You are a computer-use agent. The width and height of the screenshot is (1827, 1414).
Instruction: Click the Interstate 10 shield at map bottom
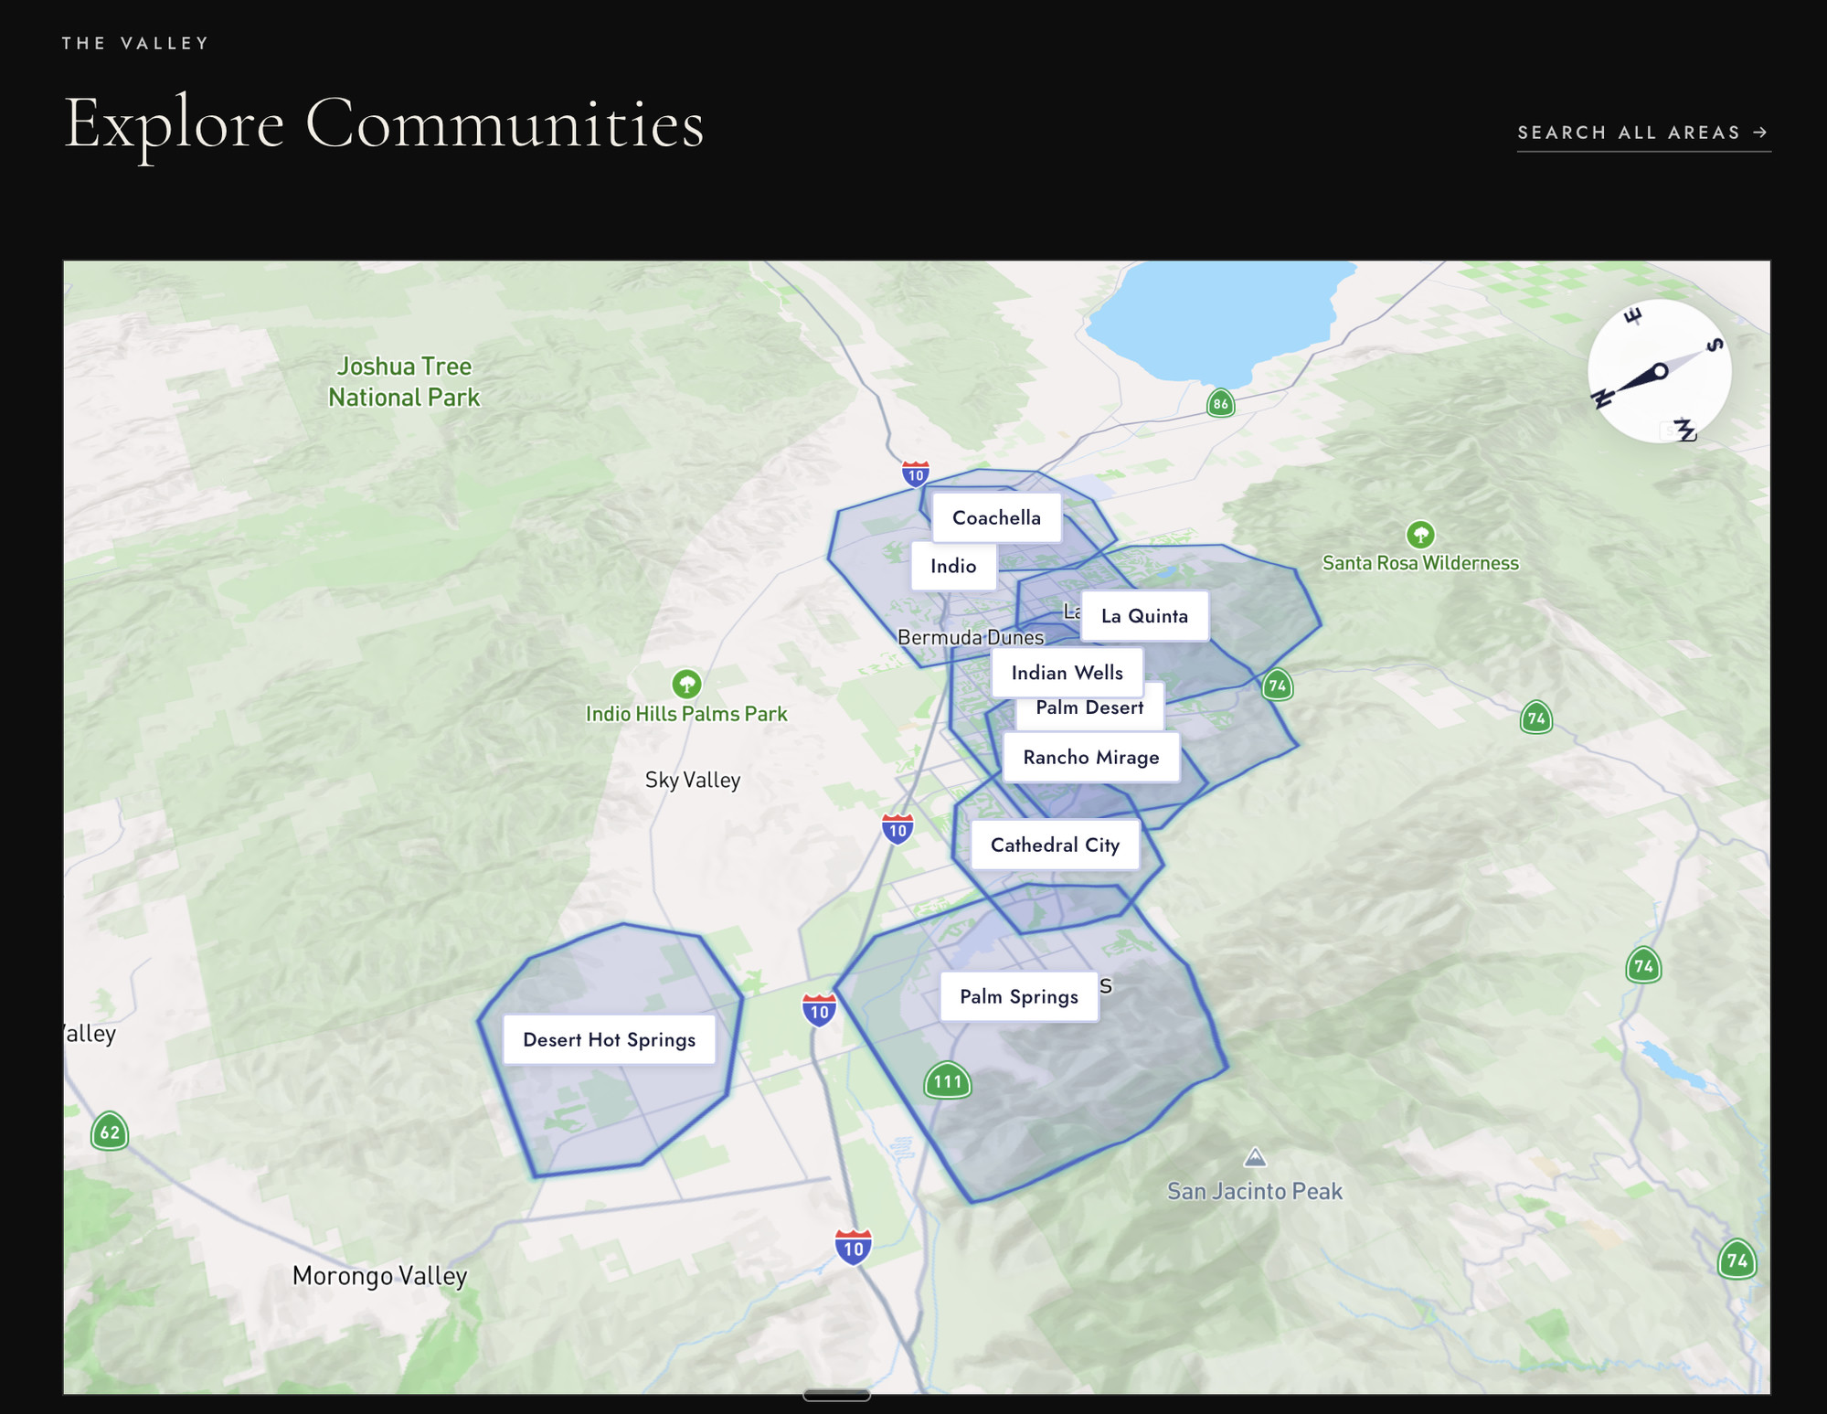pos(853,1248)
